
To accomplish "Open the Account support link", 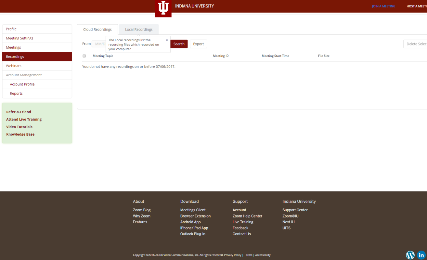I will tap(239, 210).
